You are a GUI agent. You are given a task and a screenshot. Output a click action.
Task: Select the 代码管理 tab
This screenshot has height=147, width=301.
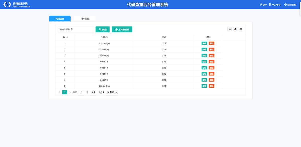(60, 19)
